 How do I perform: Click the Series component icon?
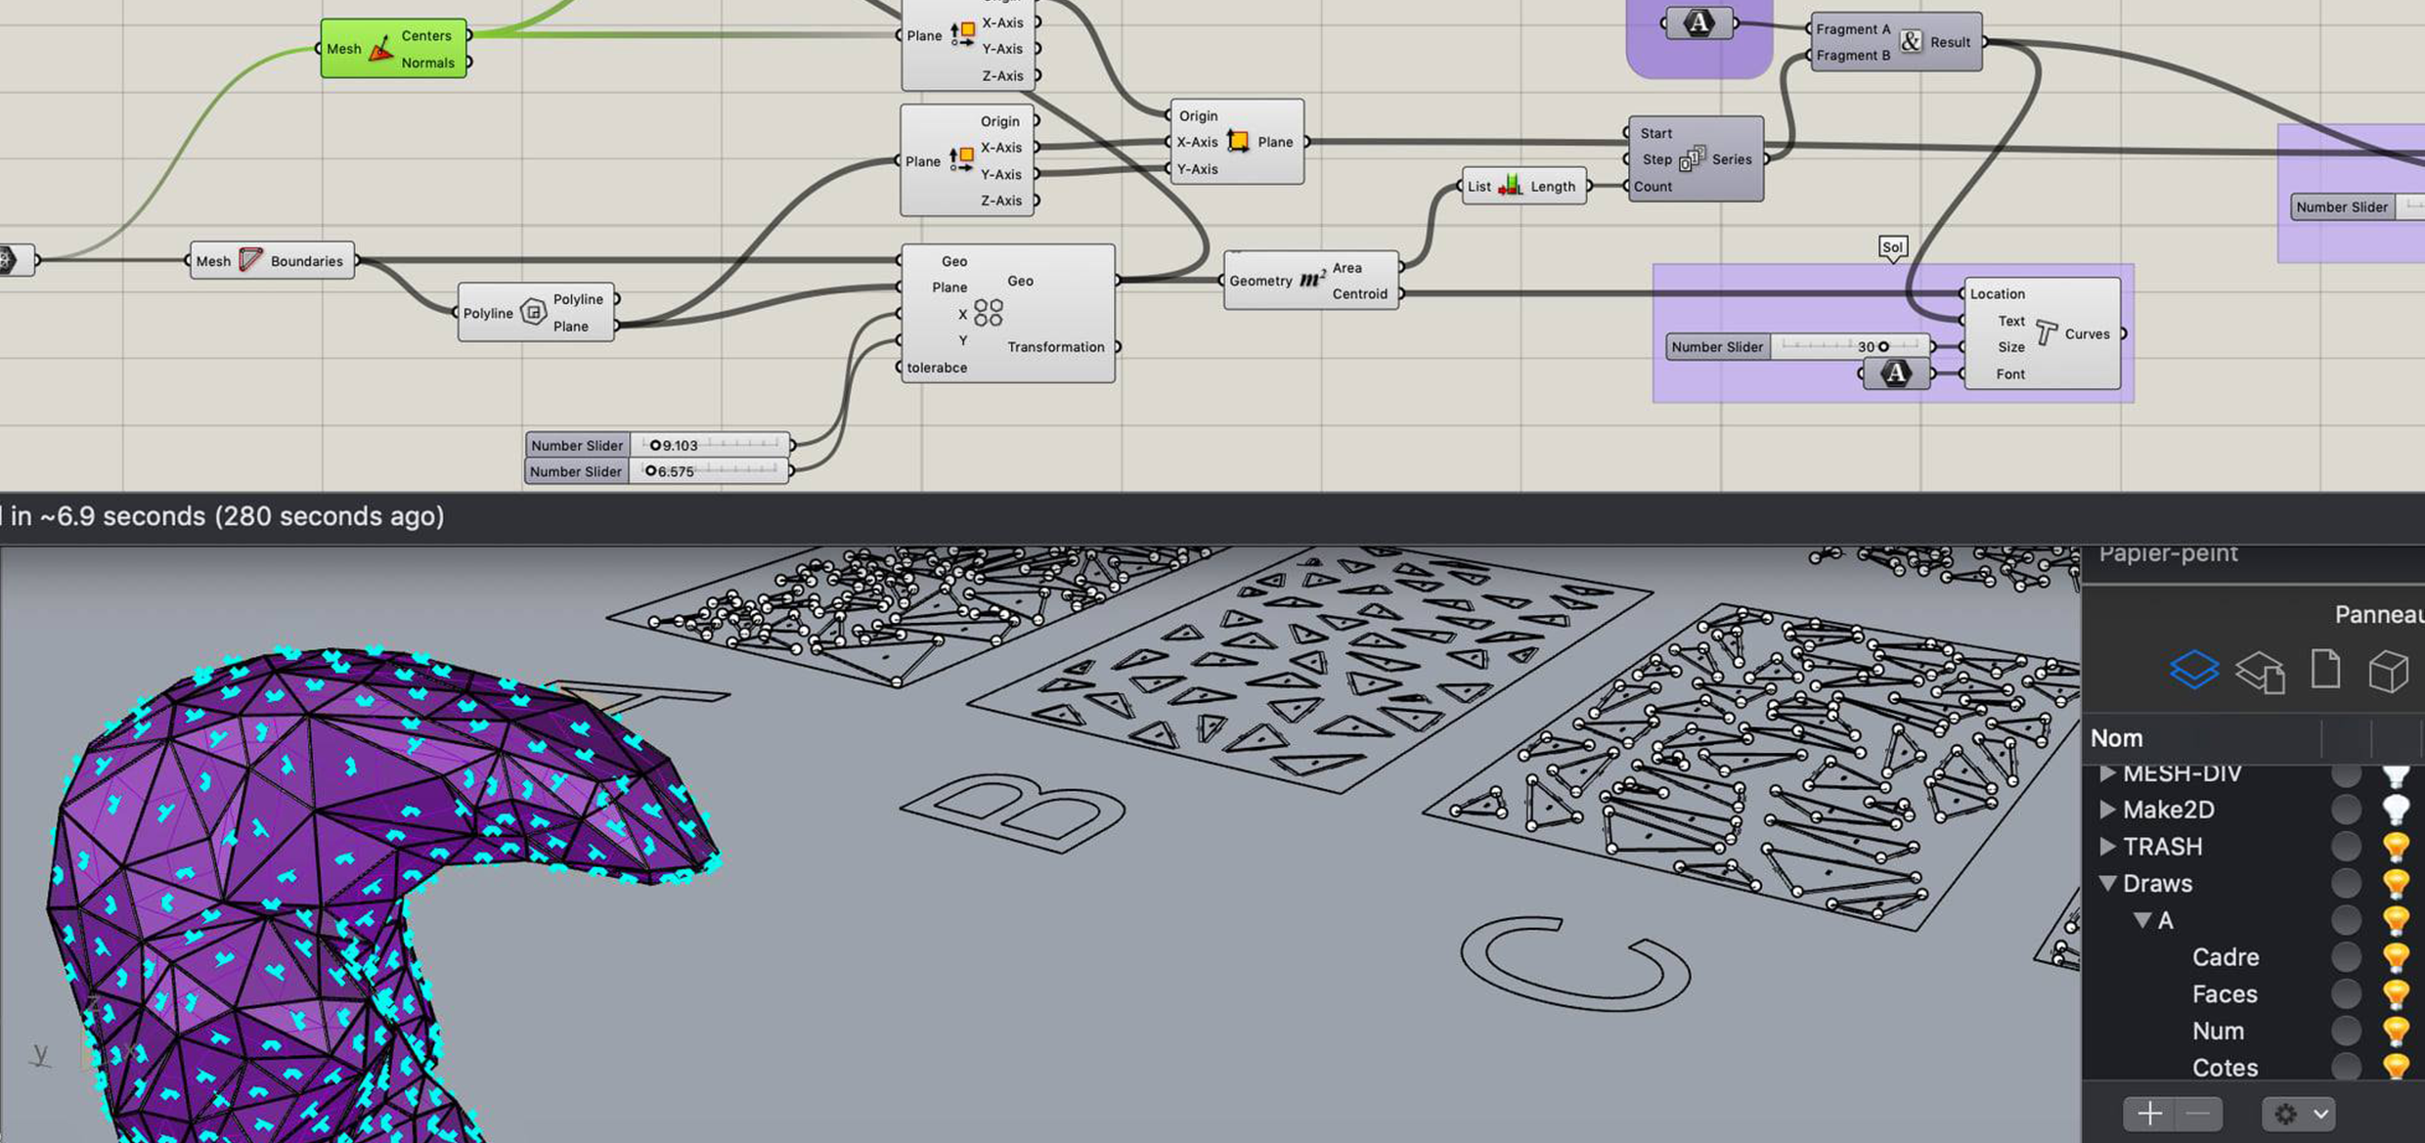click(x=1692, y=159)
